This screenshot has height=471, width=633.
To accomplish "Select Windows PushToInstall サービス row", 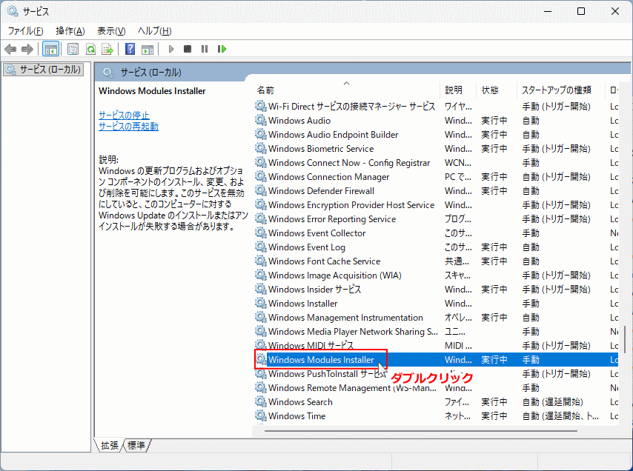I will 437,373.
